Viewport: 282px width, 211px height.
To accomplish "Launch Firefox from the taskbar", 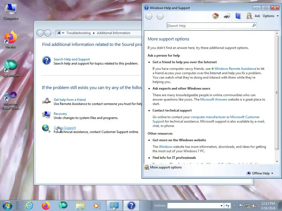I will tap(46, 206).
